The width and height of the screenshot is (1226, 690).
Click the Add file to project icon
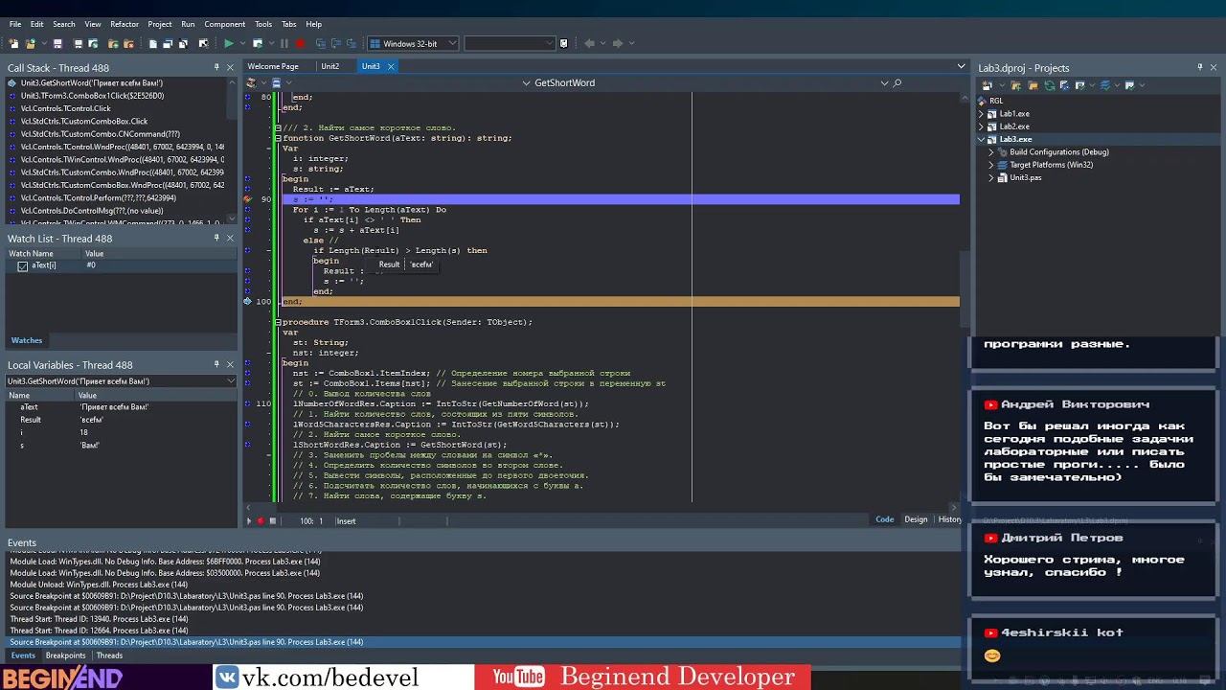[x=113, y=43]
